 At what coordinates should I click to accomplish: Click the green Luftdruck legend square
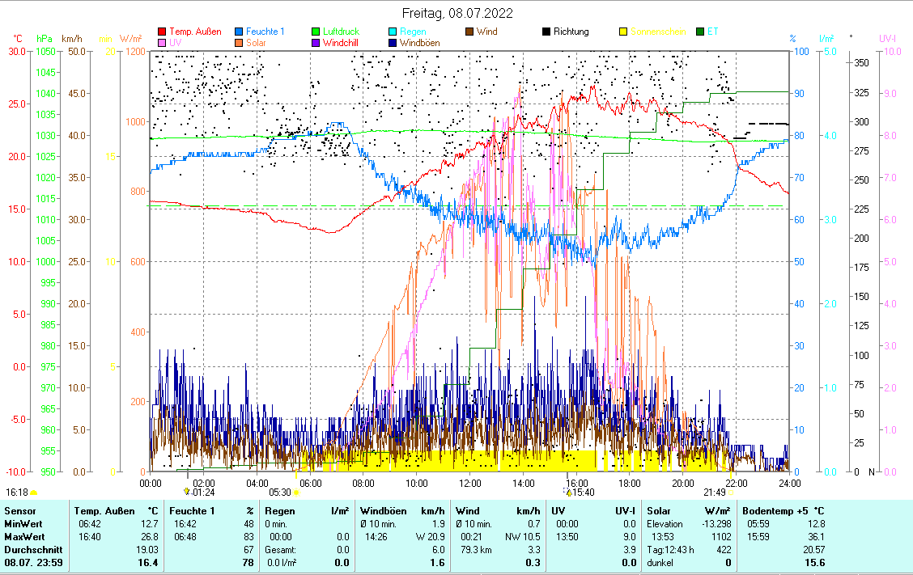click(316, 32)
